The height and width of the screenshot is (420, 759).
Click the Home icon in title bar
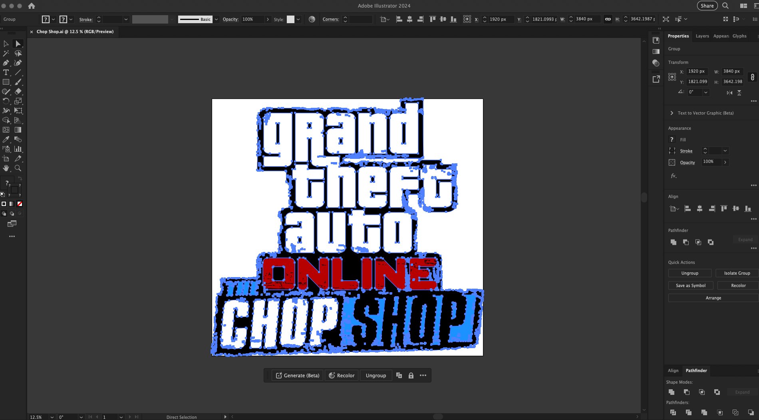click(x=31, y=6)
